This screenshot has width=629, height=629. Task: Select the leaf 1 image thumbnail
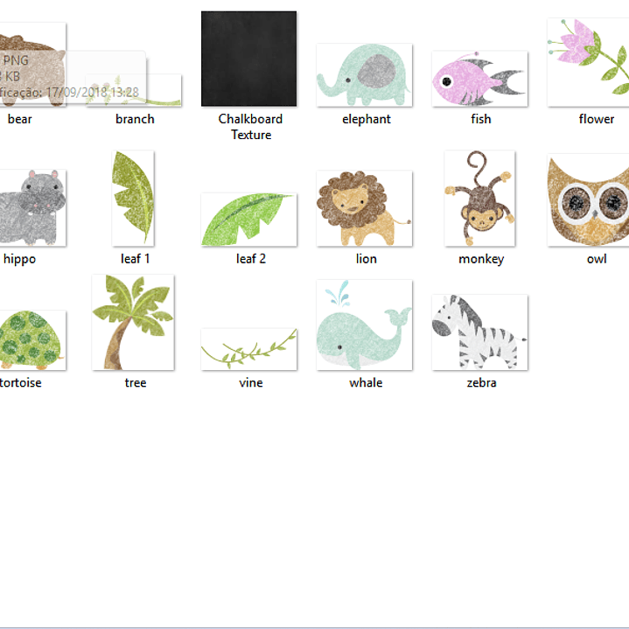[133, 199]
